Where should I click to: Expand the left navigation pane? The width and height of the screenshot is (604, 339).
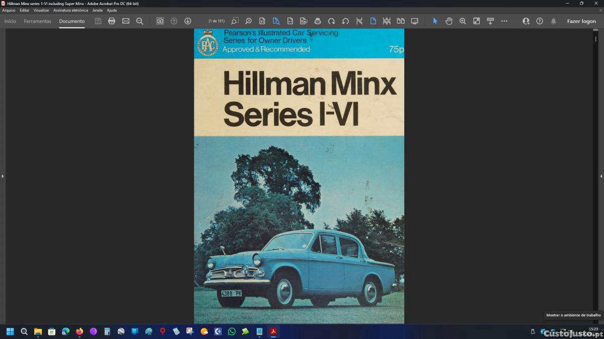click(3, 176)
